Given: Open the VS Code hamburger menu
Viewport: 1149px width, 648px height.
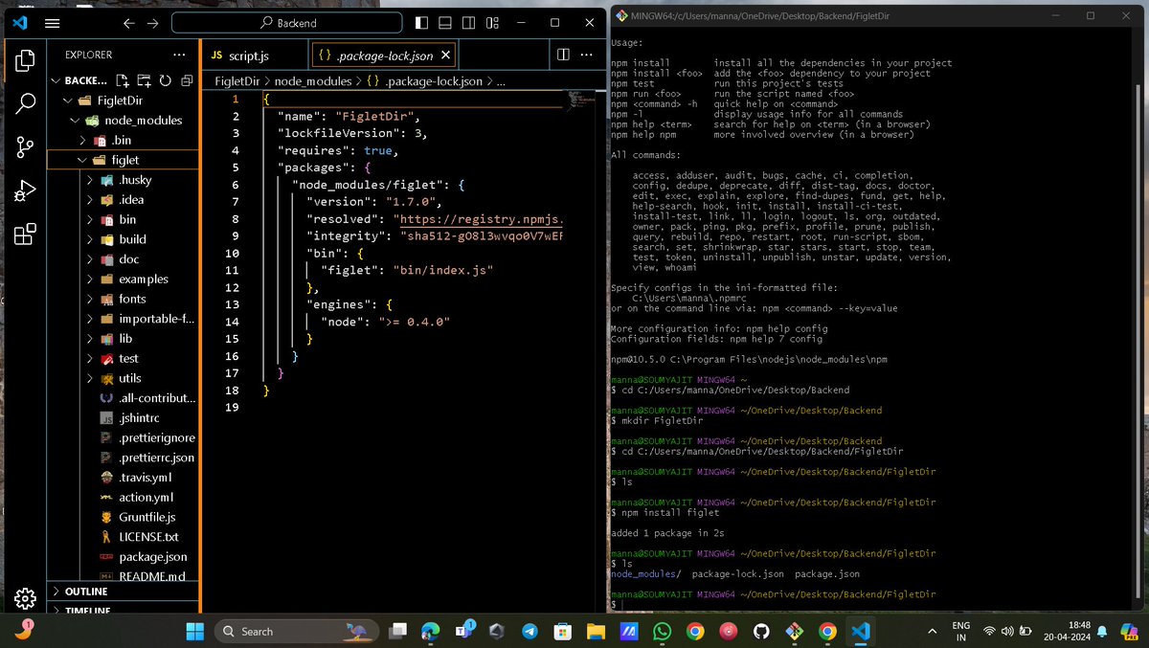Looking at the screenshot, I should tap(53, 23).
